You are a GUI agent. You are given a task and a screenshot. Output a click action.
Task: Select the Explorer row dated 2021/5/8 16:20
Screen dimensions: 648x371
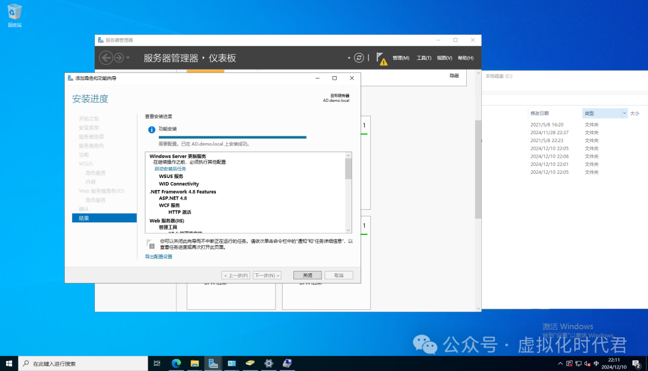pos(565,125)
